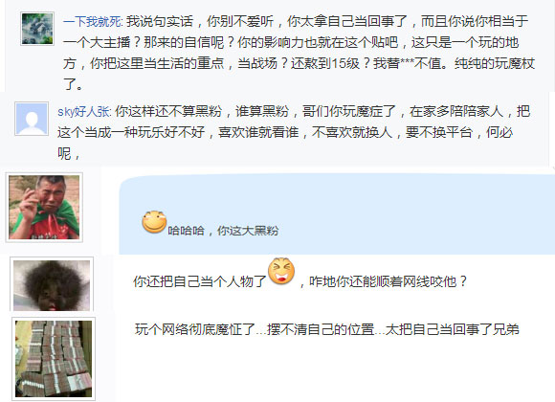The width and height of the screenshot is (555, 402).
Task: Click the default silhouette avatar of sky好人张
Action: pos(32,119)
